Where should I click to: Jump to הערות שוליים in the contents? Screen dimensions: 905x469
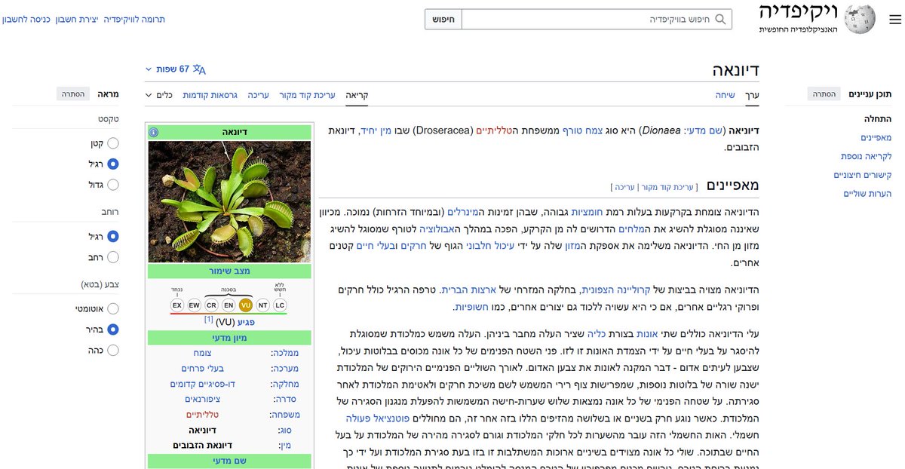tap(867, 194)
